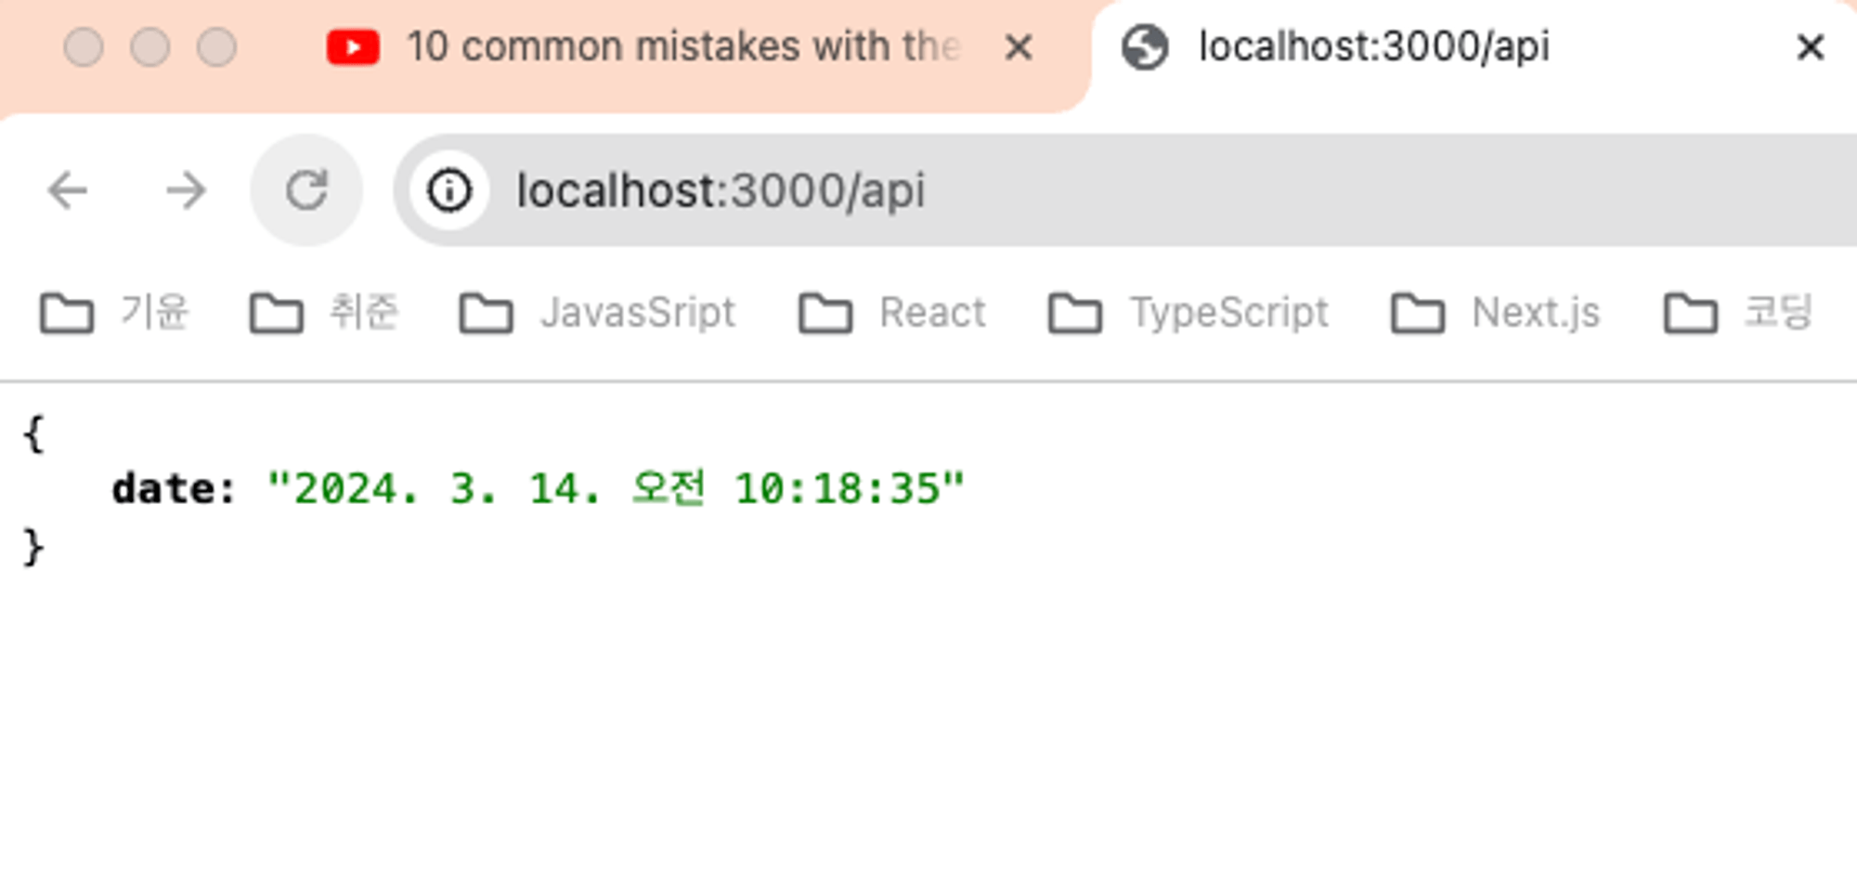This screenshot has height=892, width=1857.
Task: Focus the address bar showing localhost:3000/api
Action: [x=1114, y=191]
